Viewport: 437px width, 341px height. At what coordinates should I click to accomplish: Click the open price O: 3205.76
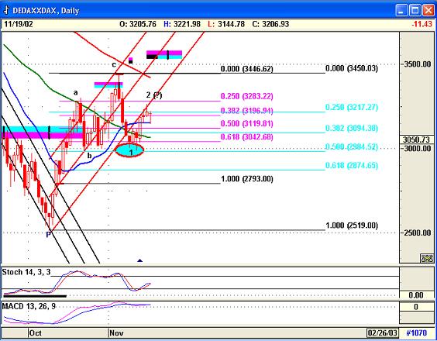click(x=138, y=24)
